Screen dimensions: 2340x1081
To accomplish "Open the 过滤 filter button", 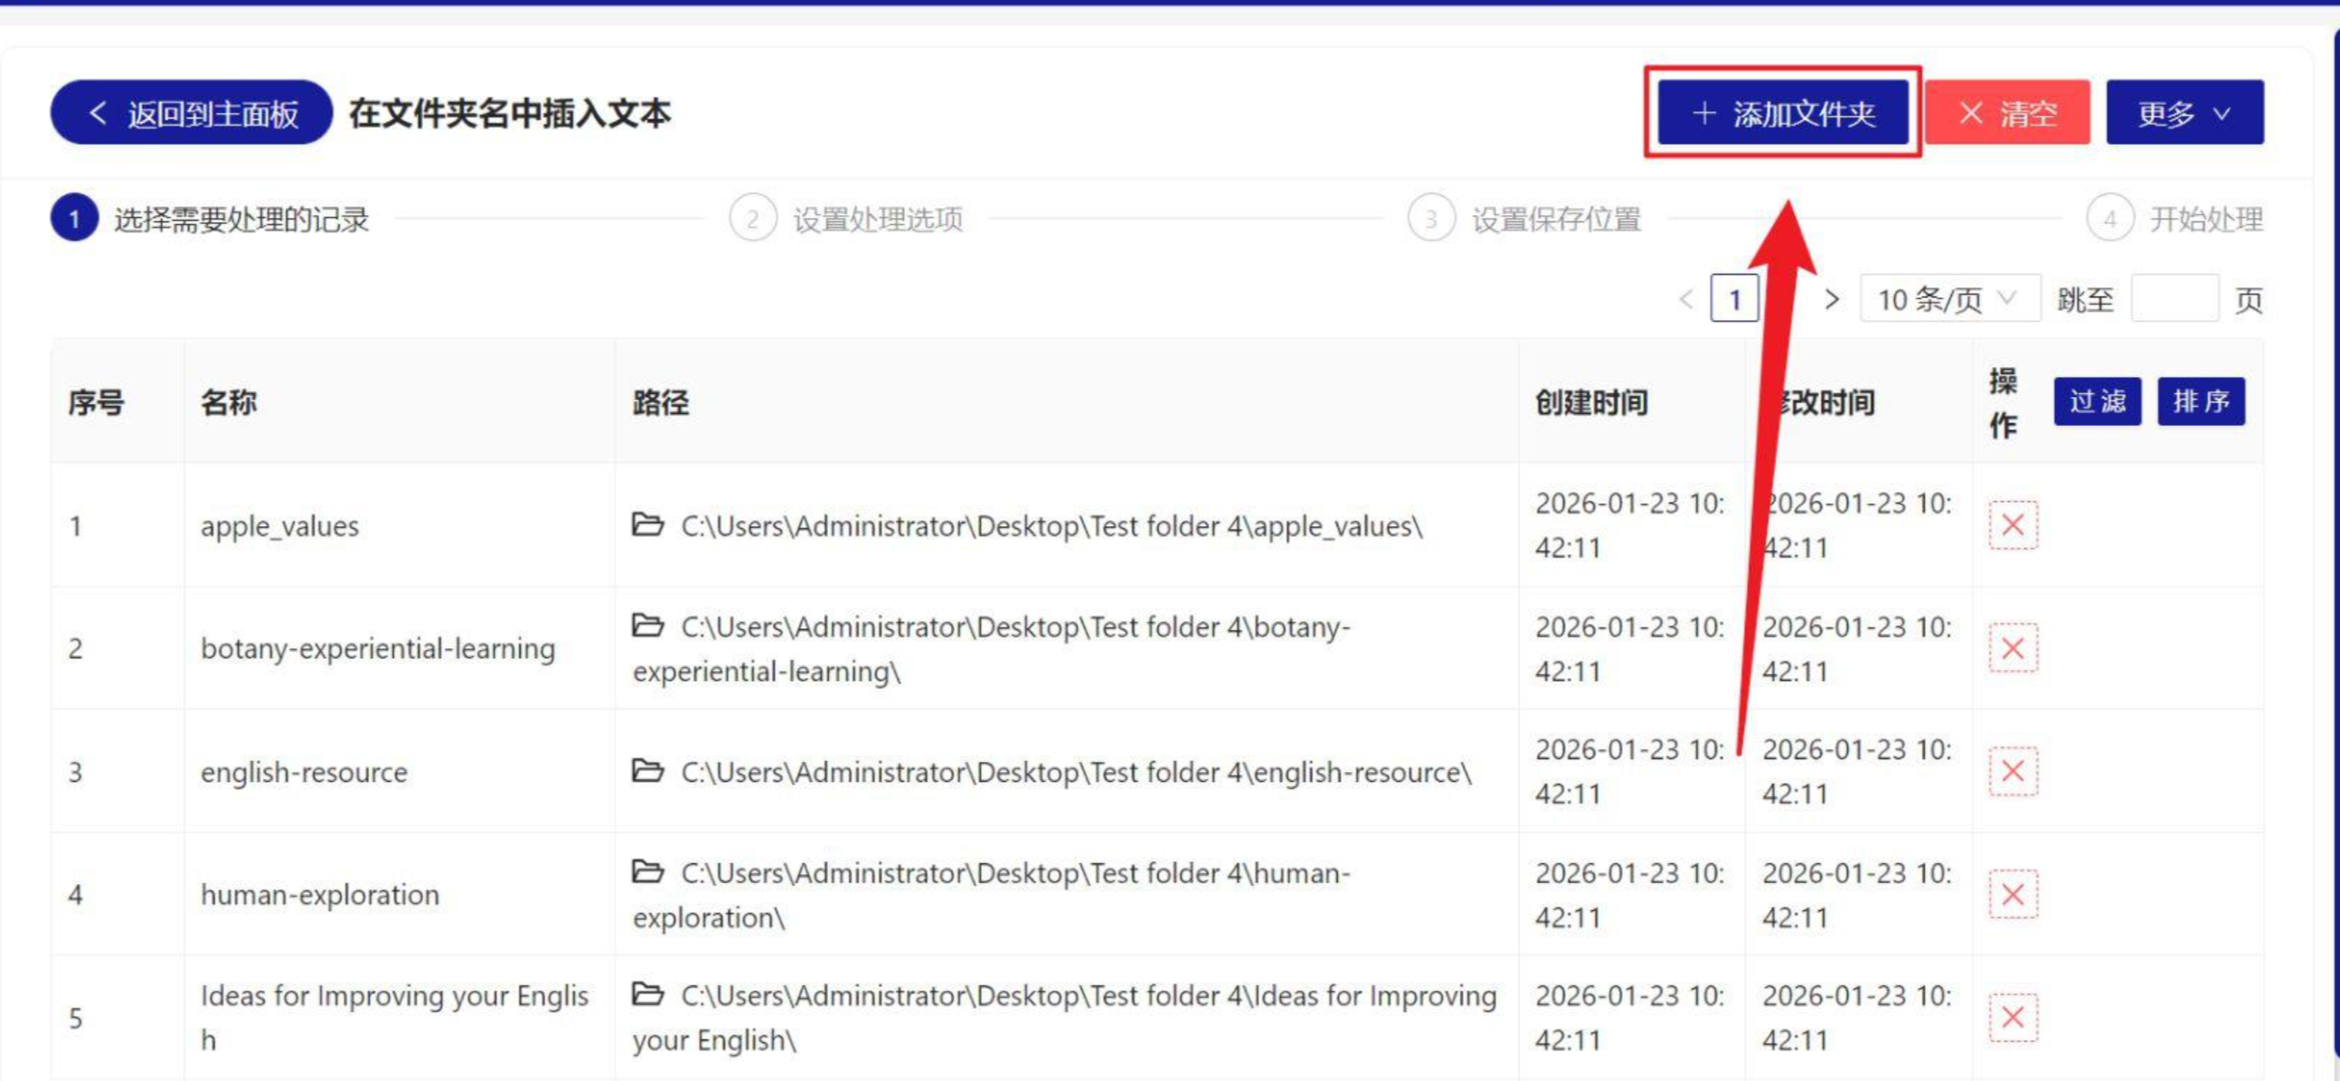I will click(2098, 401).
